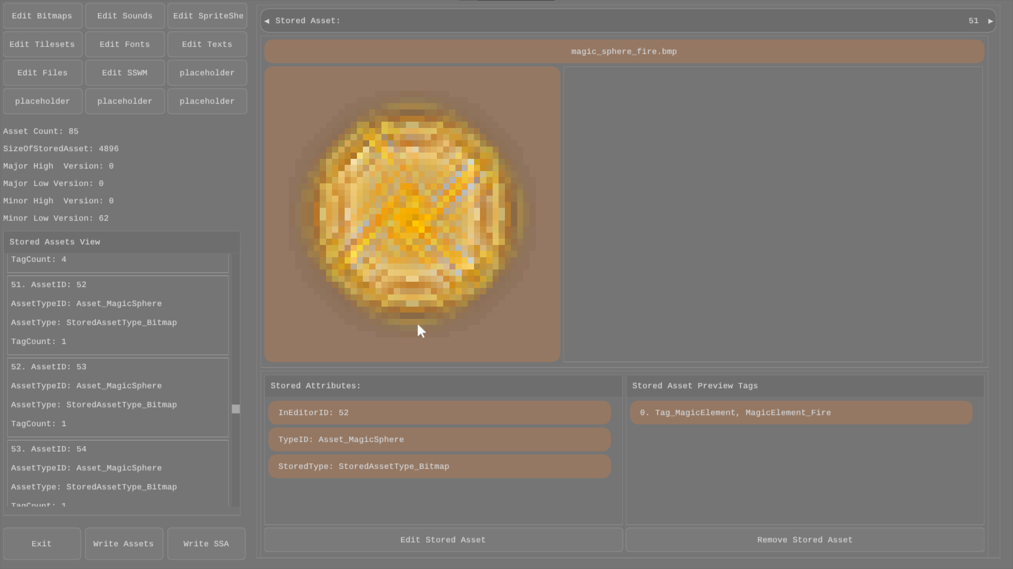Click the Write SSA button
The image size is (1013, 569).
point(206,544)
